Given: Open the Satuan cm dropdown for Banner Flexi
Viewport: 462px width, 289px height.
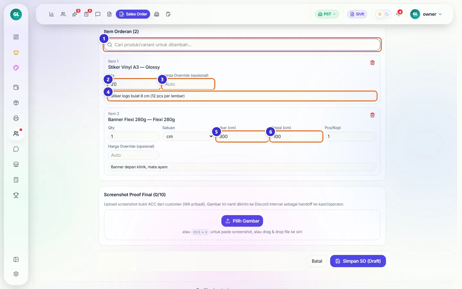Looking at the screenshot, I should point(188,136).
